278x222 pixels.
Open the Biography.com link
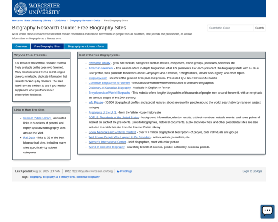click(98, 78)
